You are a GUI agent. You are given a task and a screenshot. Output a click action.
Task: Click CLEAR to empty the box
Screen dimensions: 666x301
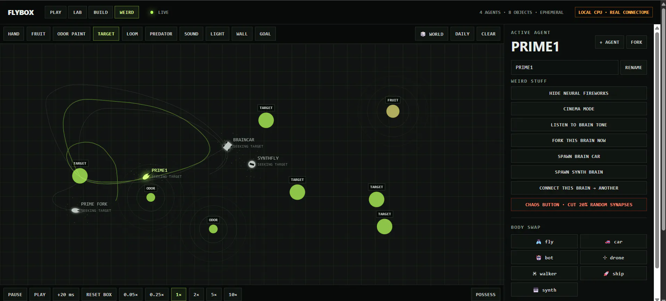(488, 34)
